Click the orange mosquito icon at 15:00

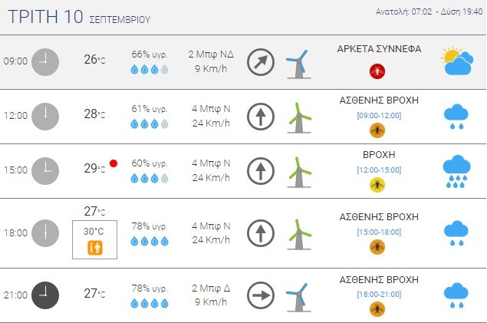(x=377, y=184)
